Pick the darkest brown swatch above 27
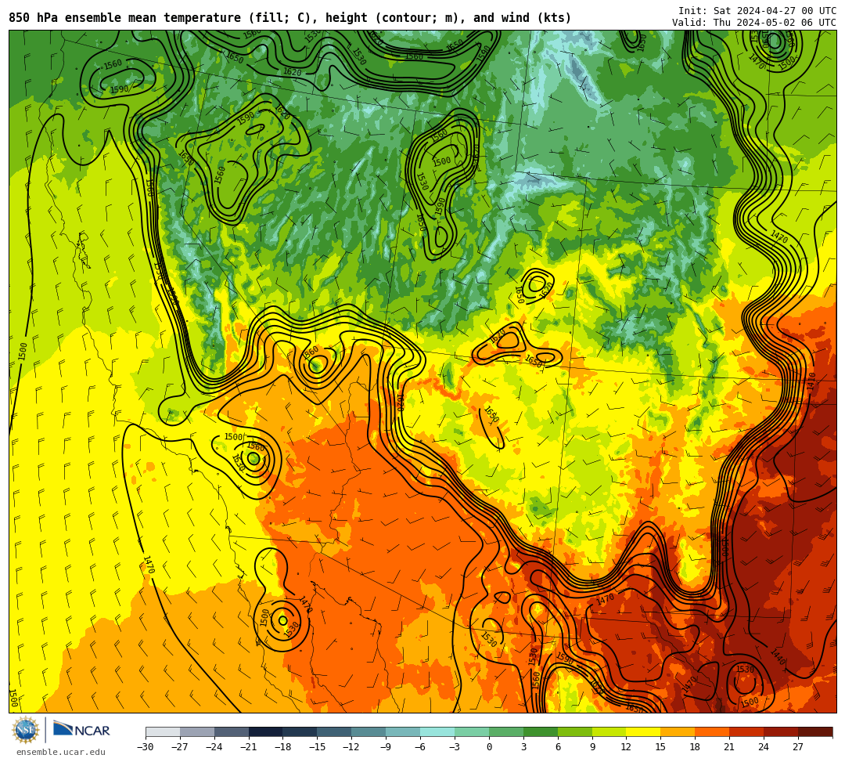 click(815, 731)
